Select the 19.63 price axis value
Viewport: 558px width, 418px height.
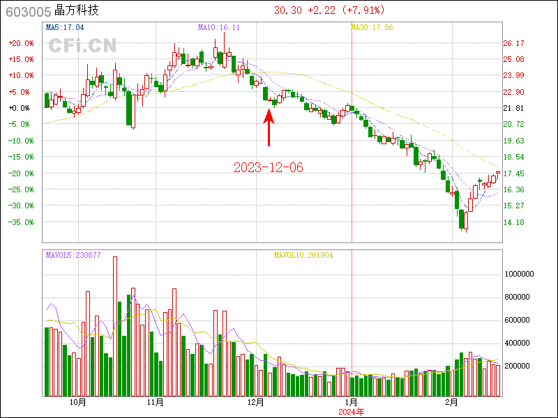tap(513, 141)
